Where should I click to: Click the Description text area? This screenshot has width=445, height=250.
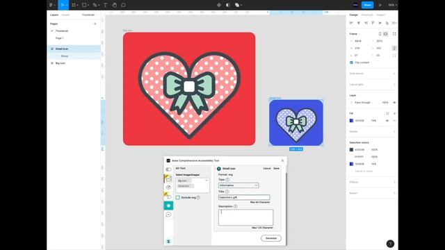[245, 217]
